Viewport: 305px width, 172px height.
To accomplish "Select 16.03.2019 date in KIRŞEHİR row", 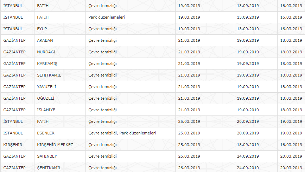I will click(291, 145).
